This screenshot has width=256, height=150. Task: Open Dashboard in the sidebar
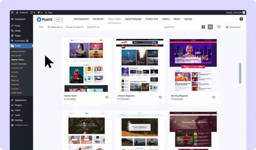click(x=21, y=19)
